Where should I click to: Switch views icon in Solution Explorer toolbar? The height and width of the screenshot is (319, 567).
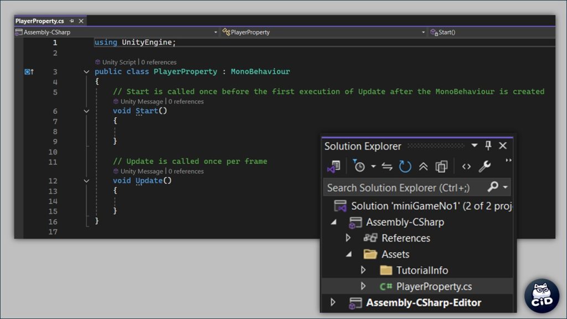333,166
